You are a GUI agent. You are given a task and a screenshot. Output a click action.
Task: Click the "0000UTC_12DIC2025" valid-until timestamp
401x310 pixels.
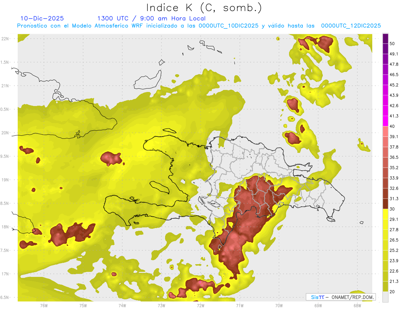click(351, 26)
